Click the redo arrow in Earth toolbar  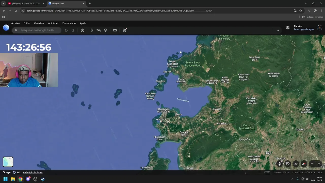pyautogui.click(x=73, y=30)
